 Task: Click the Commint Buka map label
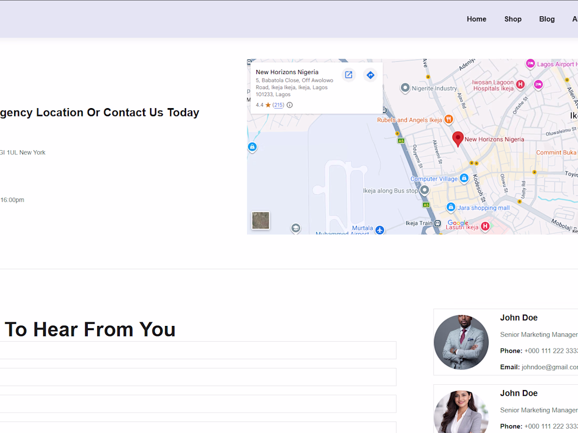[556, 152]
